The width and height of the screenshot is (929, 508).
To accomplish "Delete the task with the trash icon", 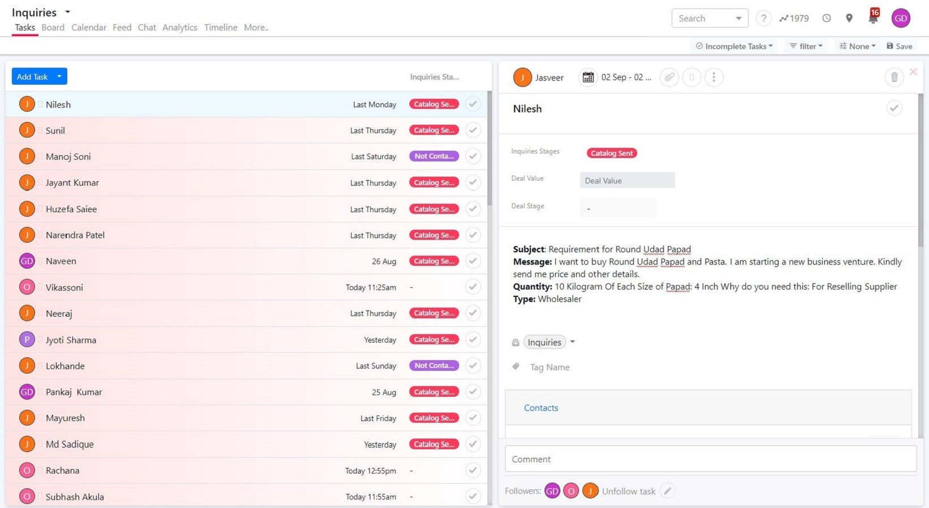I will click(x=894, y=77).
